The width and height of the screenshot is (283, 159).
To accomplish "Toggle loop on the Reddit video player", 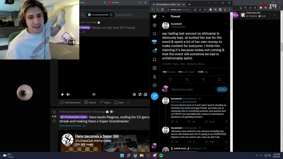I will (x=140, y=94).
